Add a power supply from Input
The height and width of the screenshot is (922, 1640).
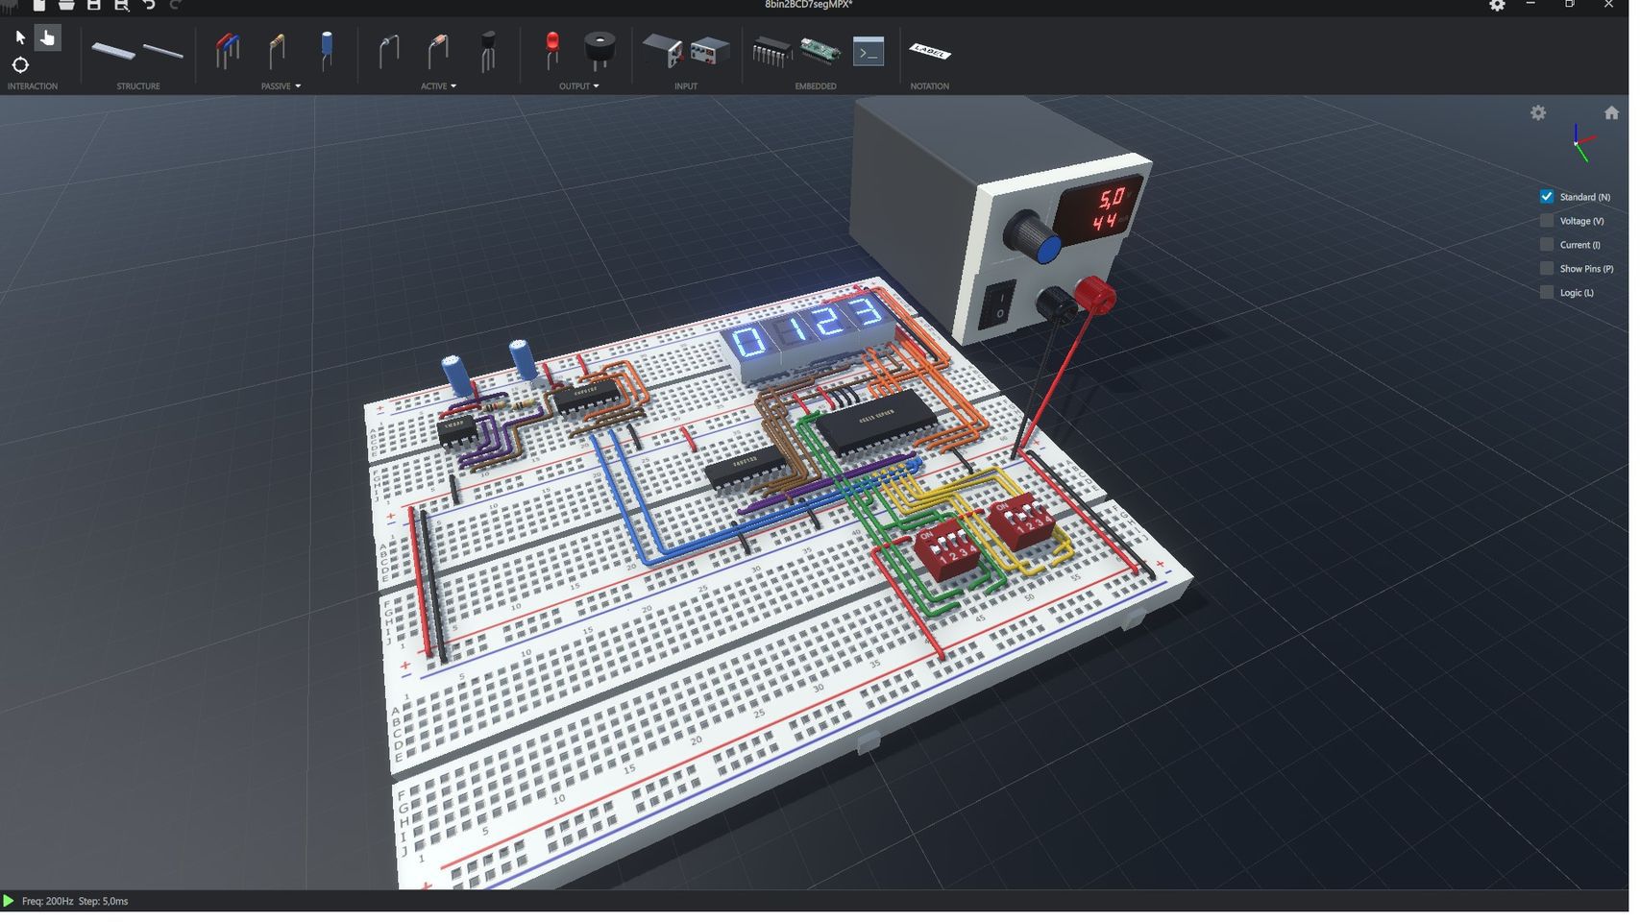[x=710, y=51]
